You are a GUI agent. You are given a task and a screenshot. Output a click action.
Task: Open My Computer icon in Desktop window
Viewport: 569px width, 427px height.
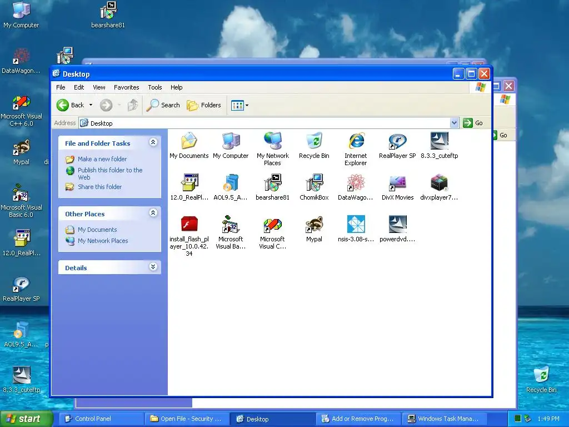click(231, 145)
